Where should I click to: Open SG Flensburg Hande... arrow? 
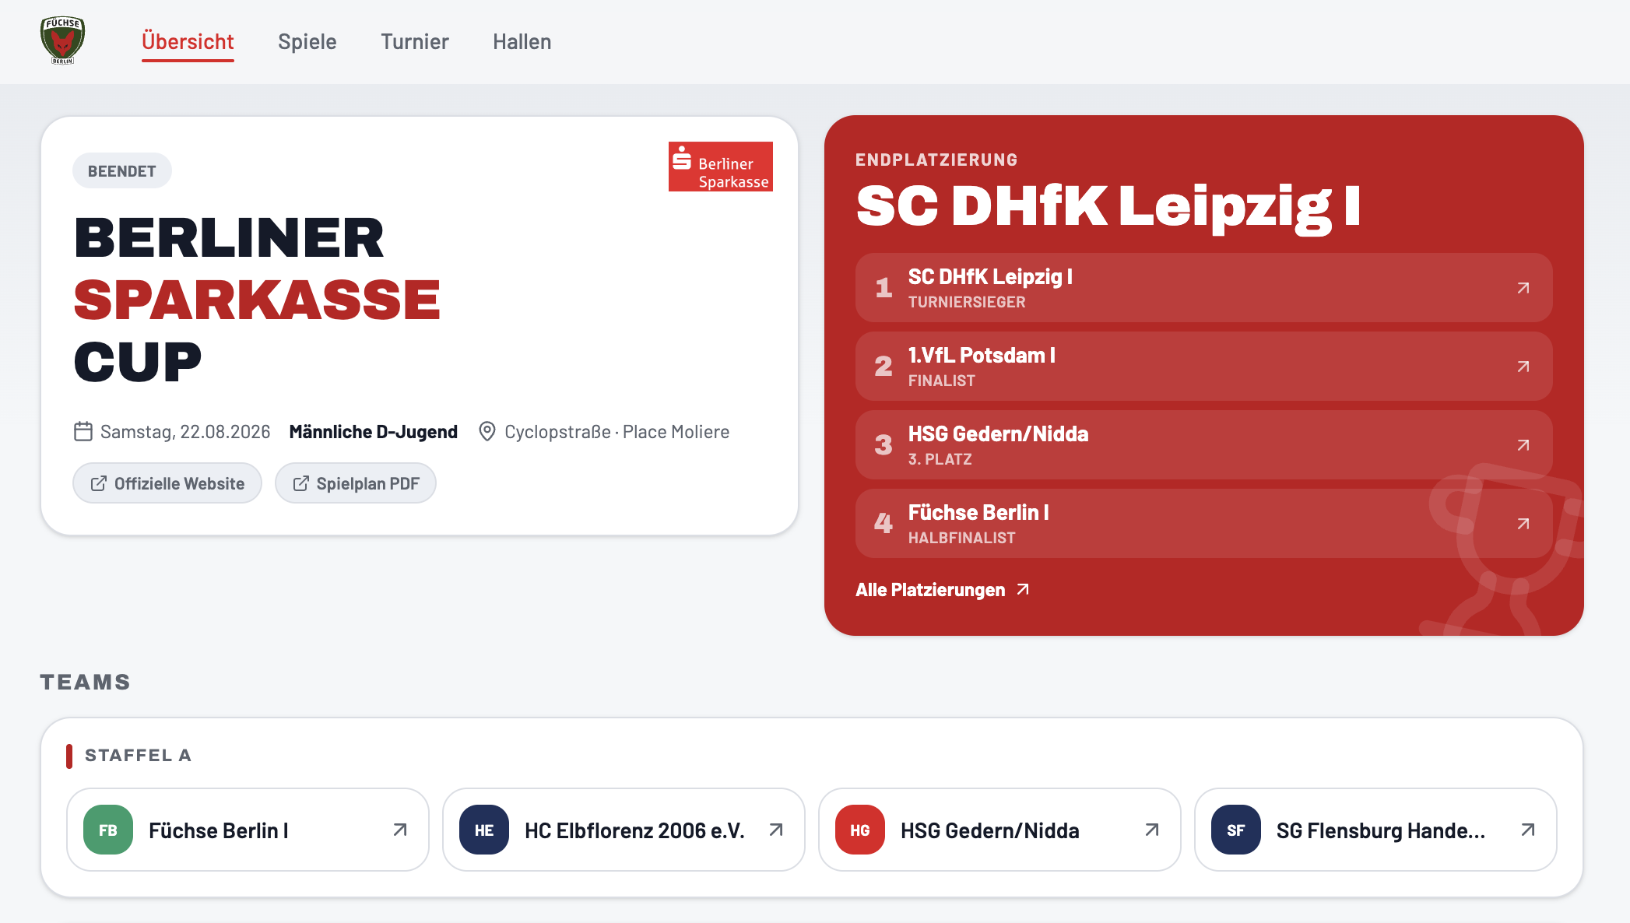tap(1528, 830)
